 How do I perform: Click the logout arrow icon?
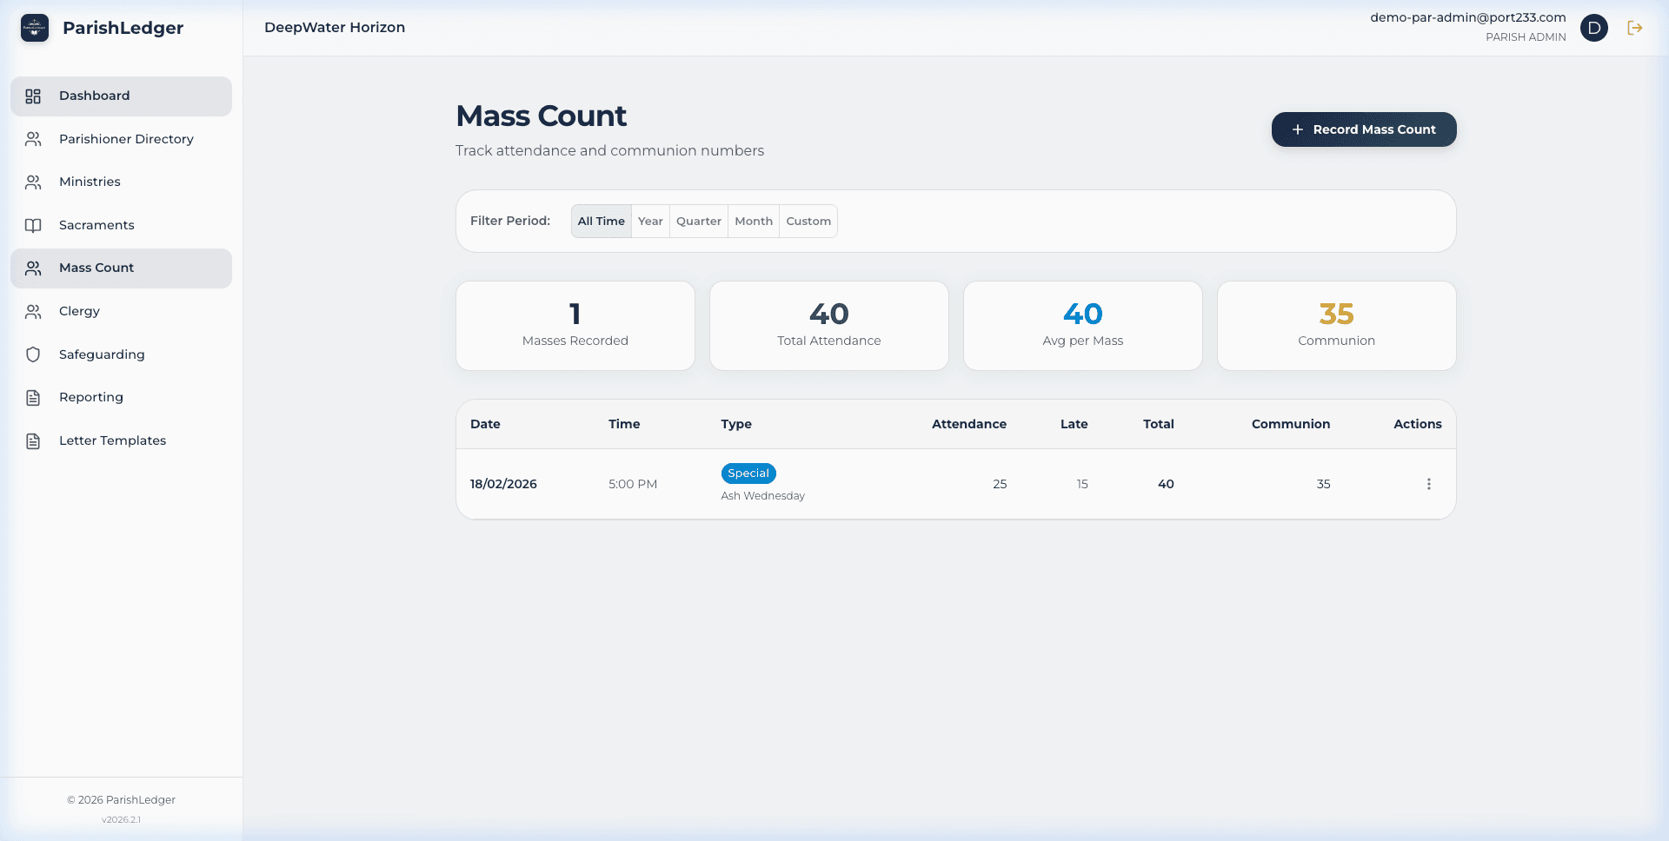click(x=1635, y=28)
